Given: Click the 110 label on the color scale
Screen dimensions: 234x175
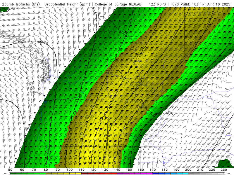Looking at the screenshot, I should (81, 170).
